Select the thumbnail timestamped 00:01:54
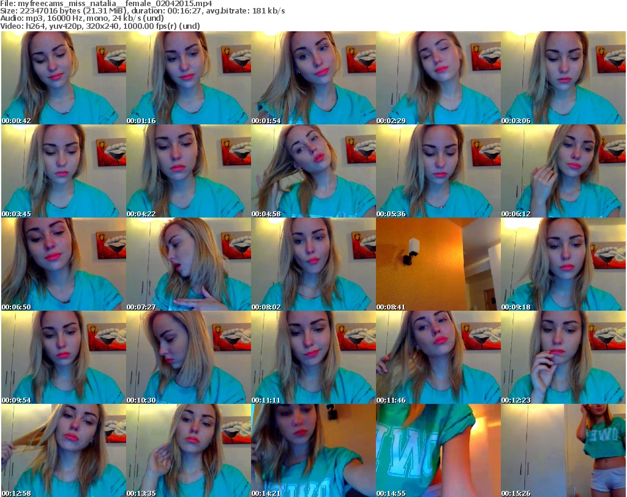 313,78
